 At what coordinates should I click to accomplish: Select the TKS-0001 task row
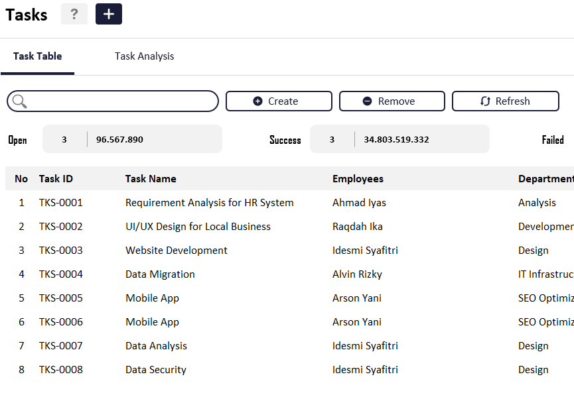[61, 203]
